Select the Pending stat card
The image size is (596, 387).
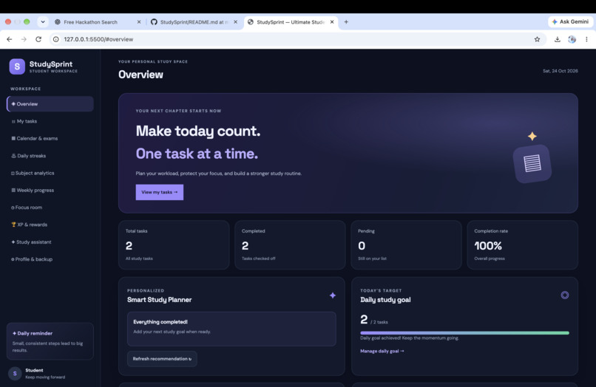pos(406,245)
